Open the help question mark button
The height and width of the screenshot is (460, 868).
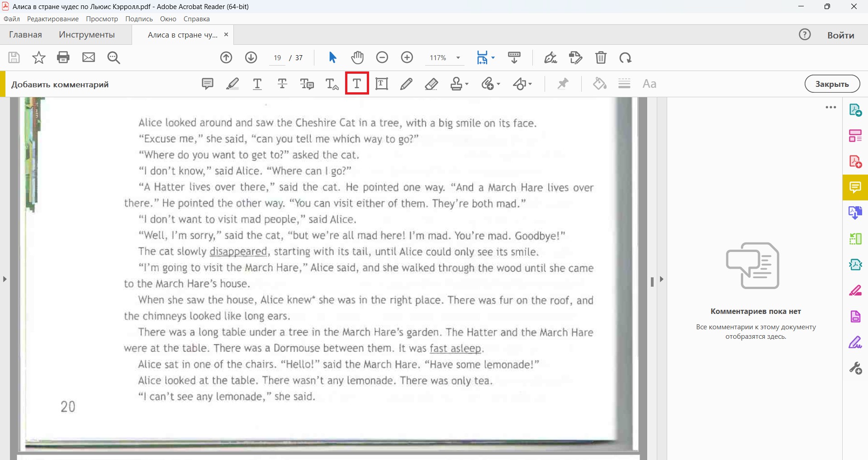click(x=805, y=34)
